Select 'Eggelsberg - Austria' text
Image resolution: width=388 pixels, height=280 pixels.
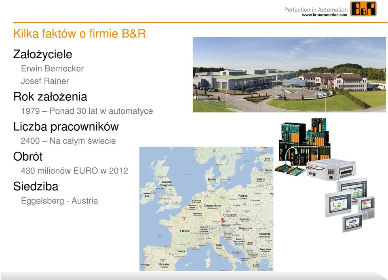(x=59, y=201)
